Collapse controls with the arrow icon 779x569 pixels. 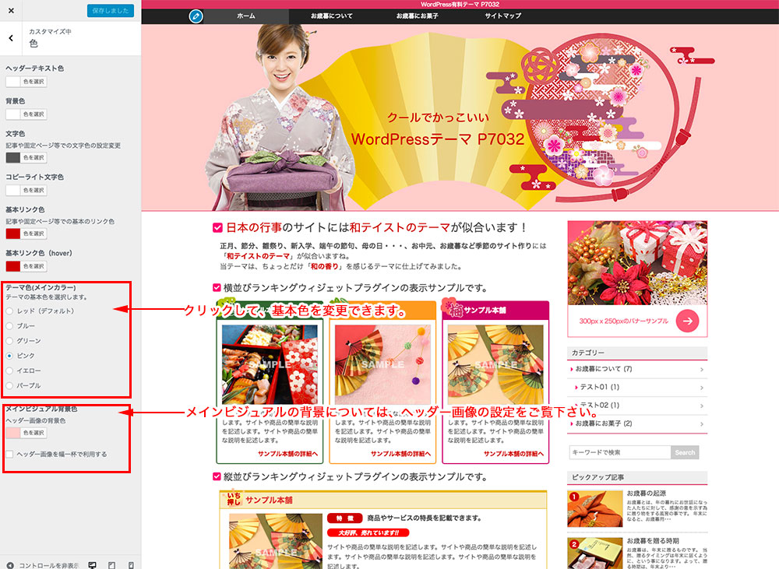tap(10, 565)
